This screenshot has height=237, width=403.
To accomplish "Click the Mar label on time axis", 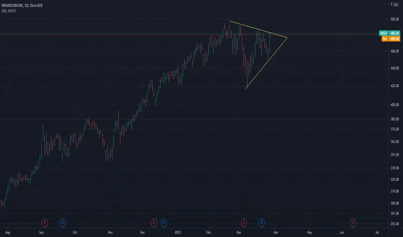I will [239, 232].
